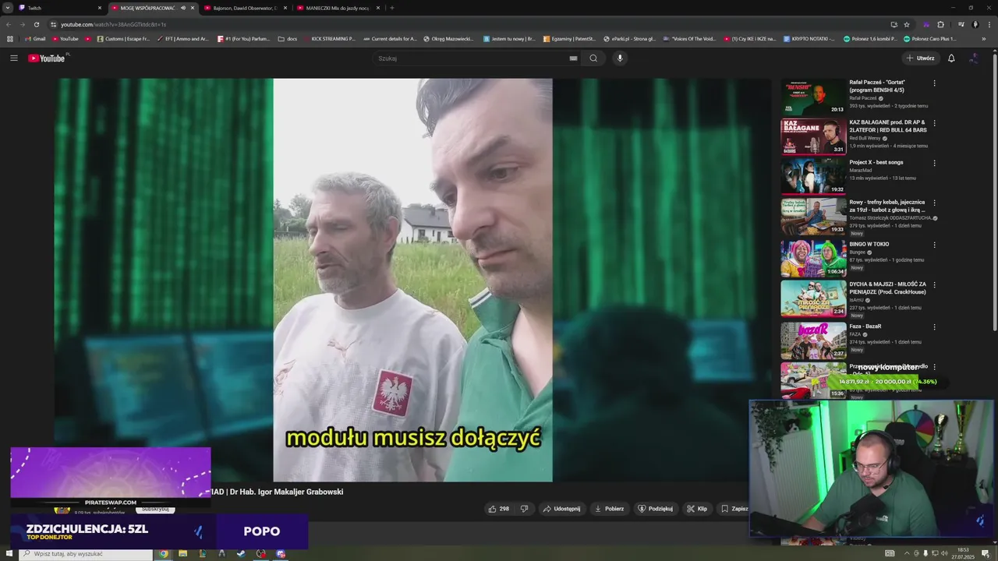Open YouTube notifications bell
This screenshot has width=998, height=561.
click(x=951, y=58)
